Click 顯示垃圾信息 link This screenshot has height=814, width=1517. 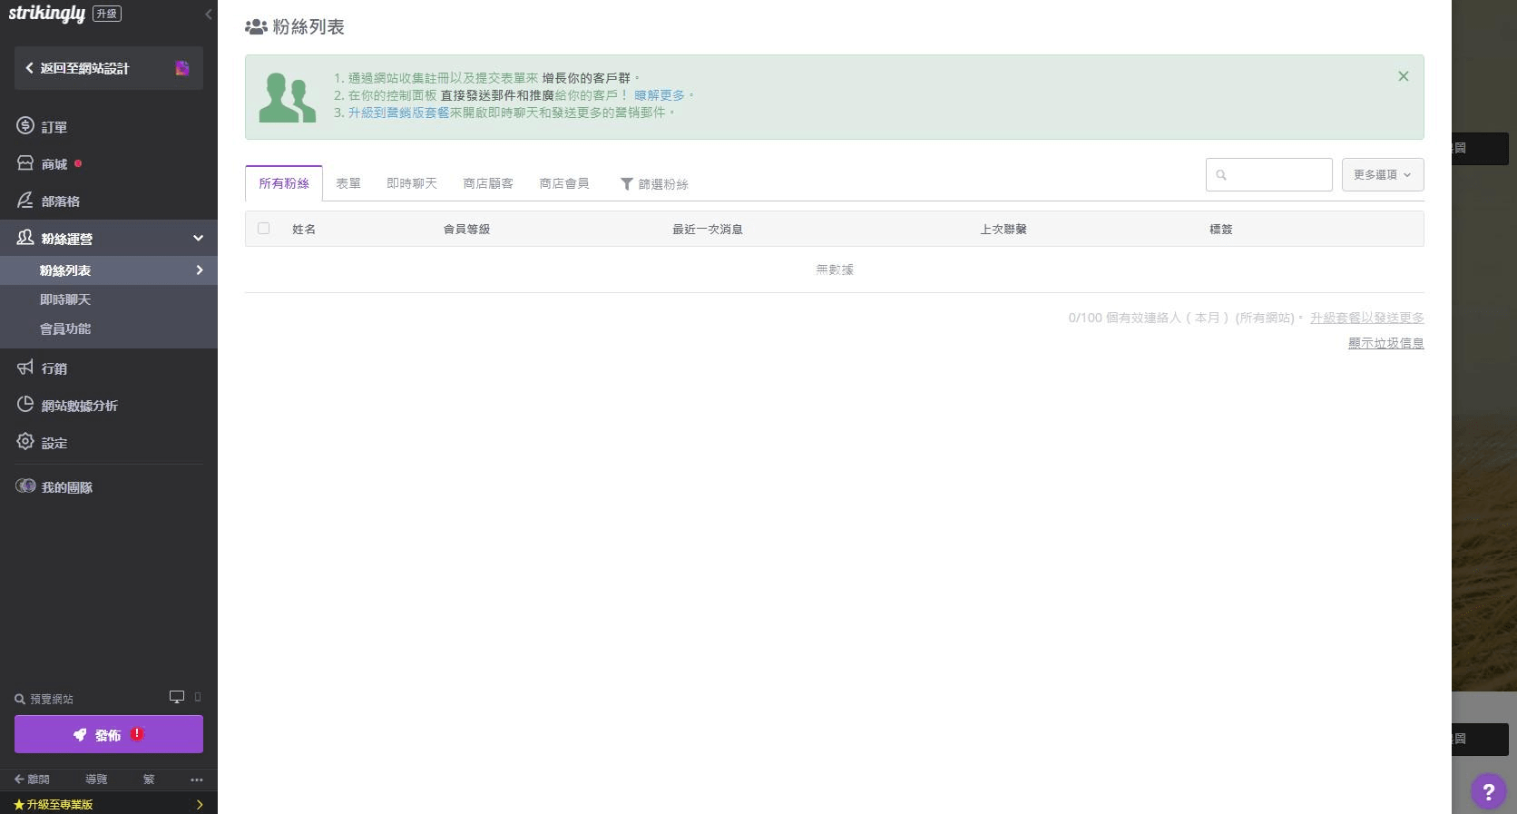[x=1386, y=343]
